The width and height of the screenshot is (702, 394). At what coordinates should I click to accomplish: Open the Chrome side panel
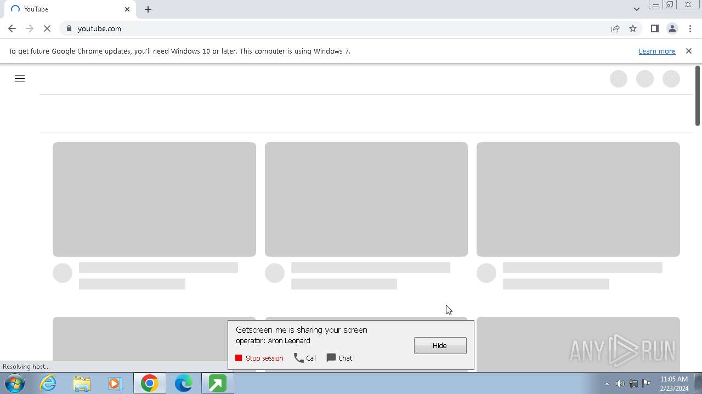point(654,28)
